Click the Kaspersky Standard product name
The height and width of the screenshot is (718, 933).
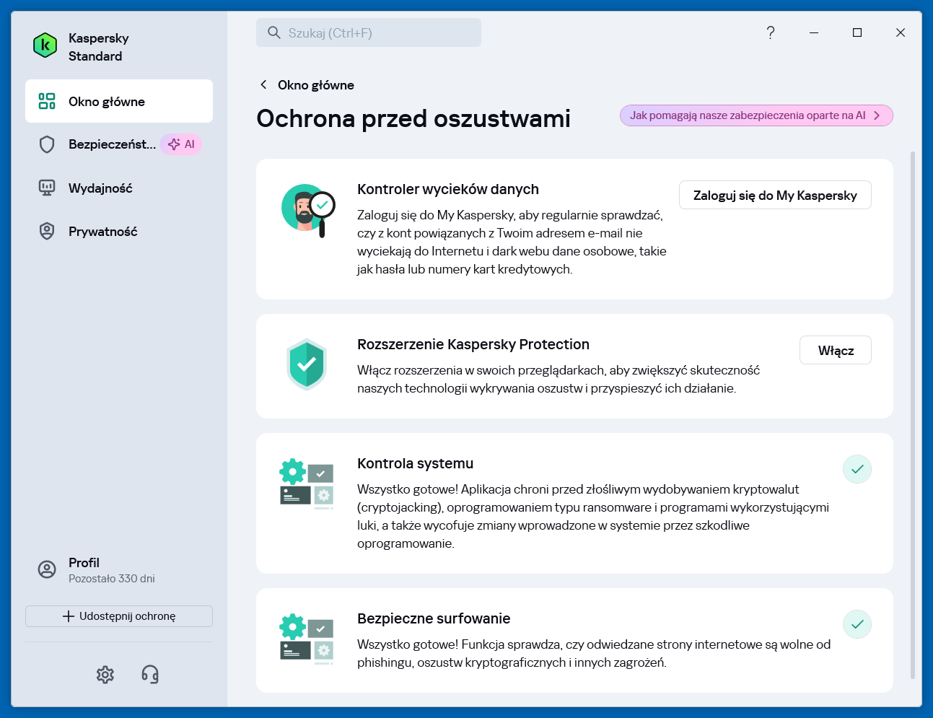pyautogui.click(x=99, y=47)
